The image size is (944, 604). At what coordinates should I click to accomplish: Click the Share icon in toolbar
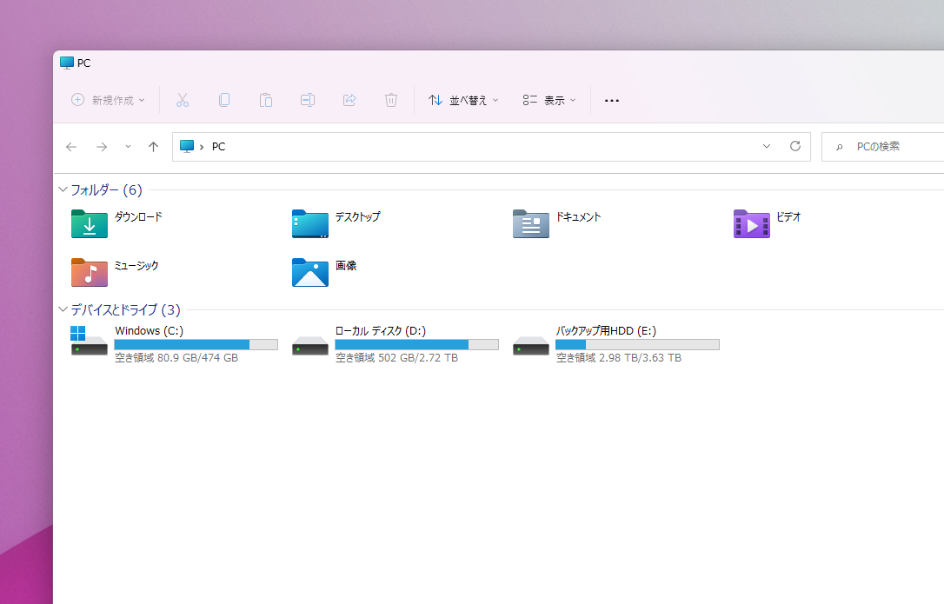pos(349,100)
